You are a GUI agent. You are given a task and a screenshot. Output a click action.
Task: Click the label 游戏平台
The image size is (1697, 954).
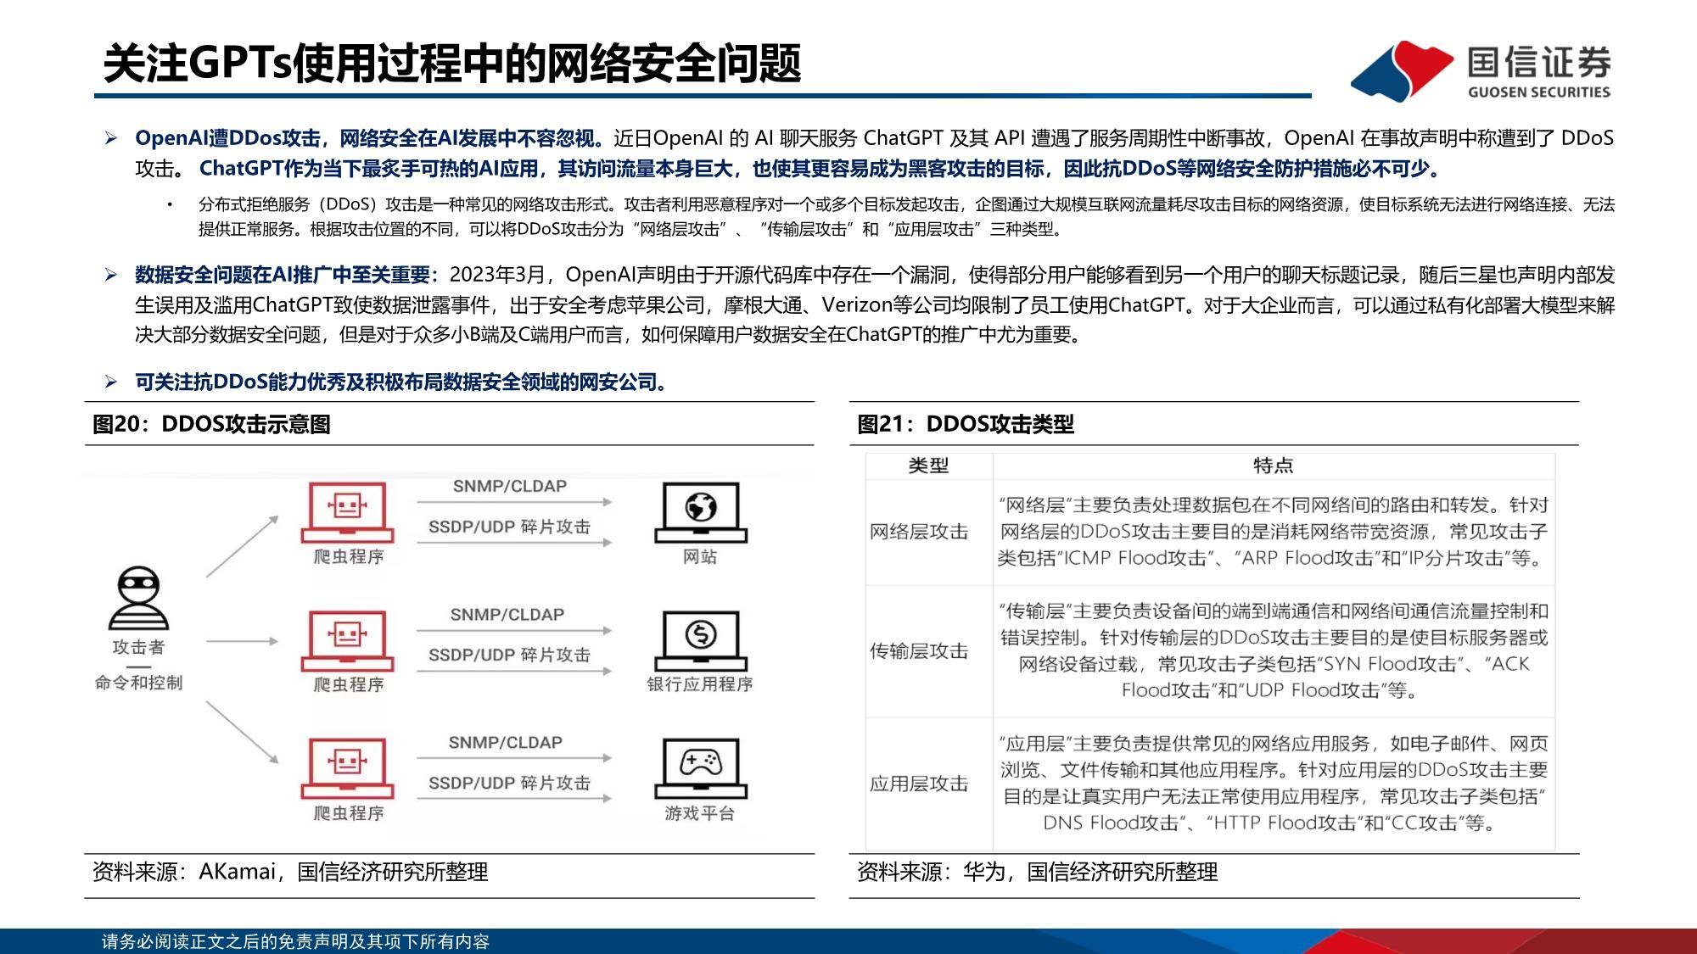click(700, 813)
